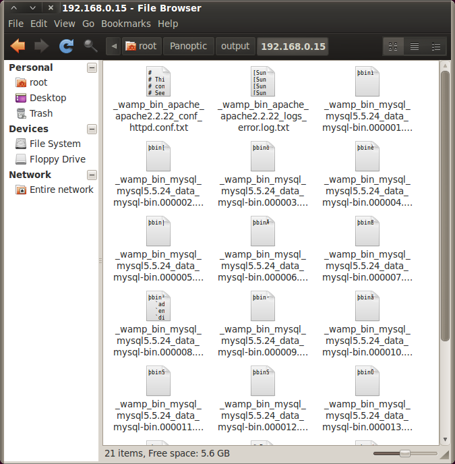Select the mysql-bin.000003 file icon

coord(263,156)
